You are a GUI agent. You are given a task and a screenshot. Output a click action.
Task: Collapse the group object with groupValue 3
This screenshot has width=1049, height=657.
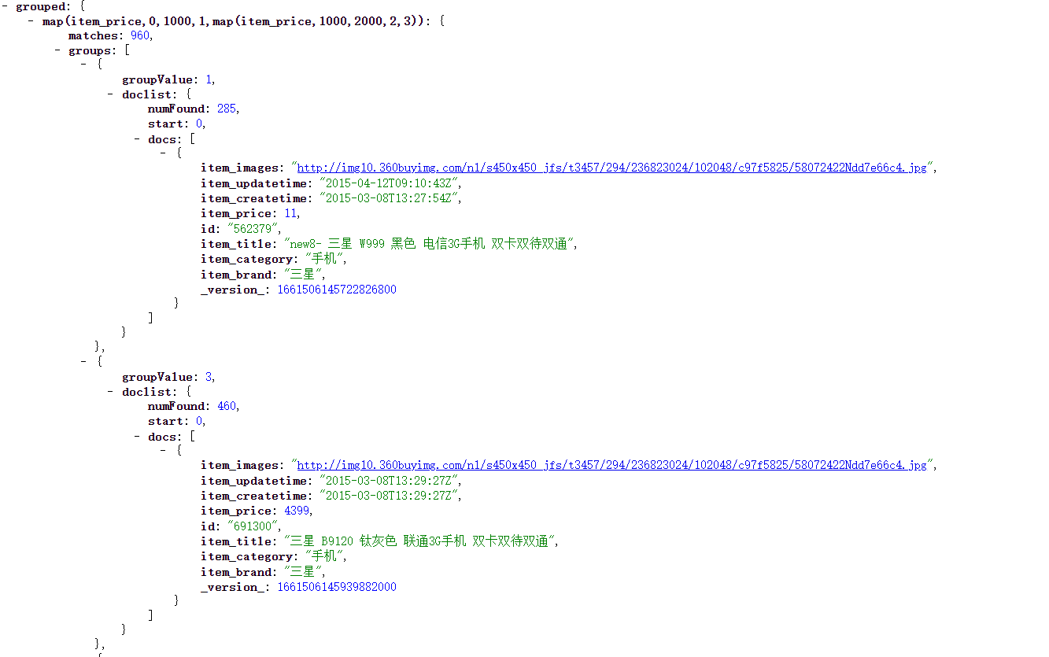[x=85, y=362]
